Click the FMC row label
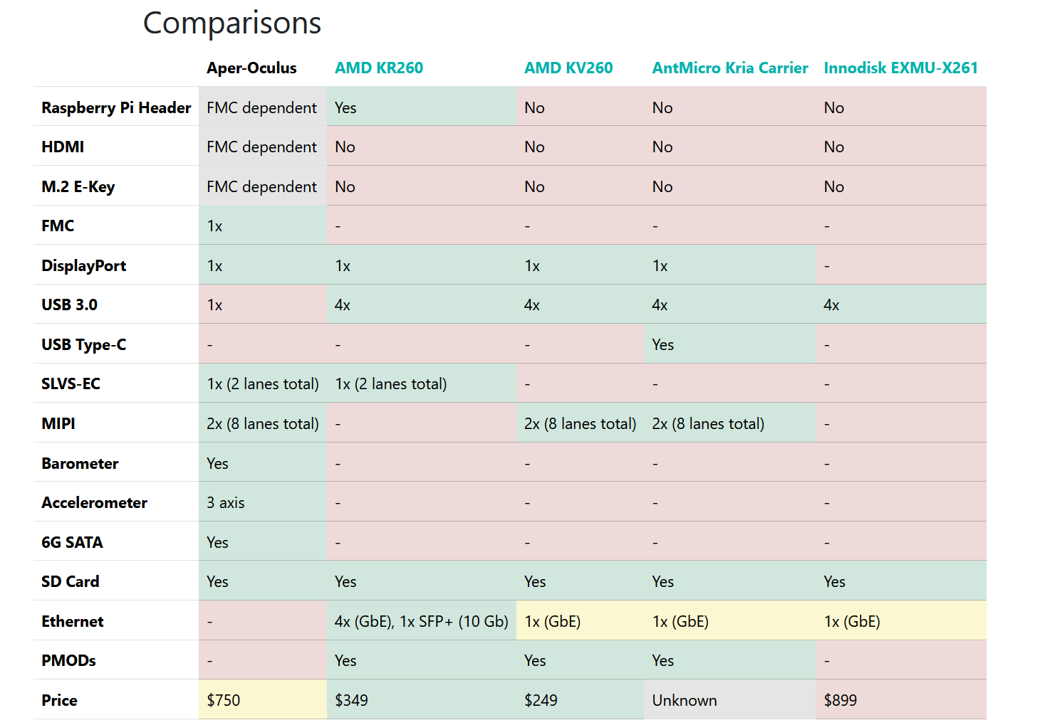 coord(58,226)
